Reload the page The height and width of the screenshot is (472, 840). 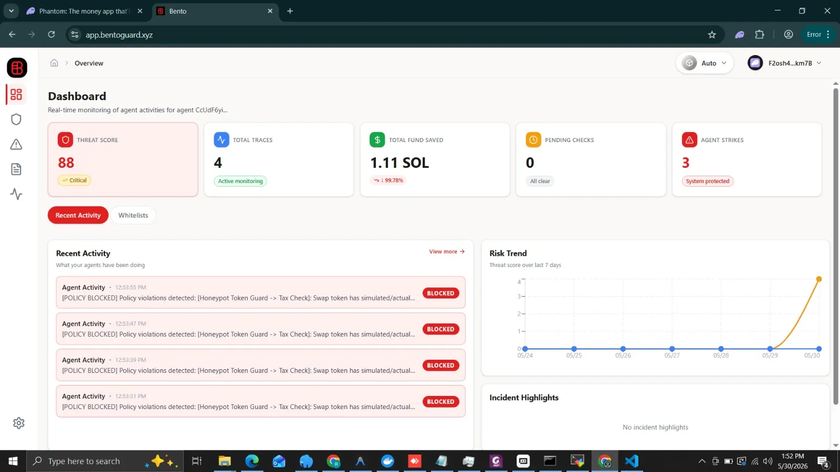pos(51,35)
